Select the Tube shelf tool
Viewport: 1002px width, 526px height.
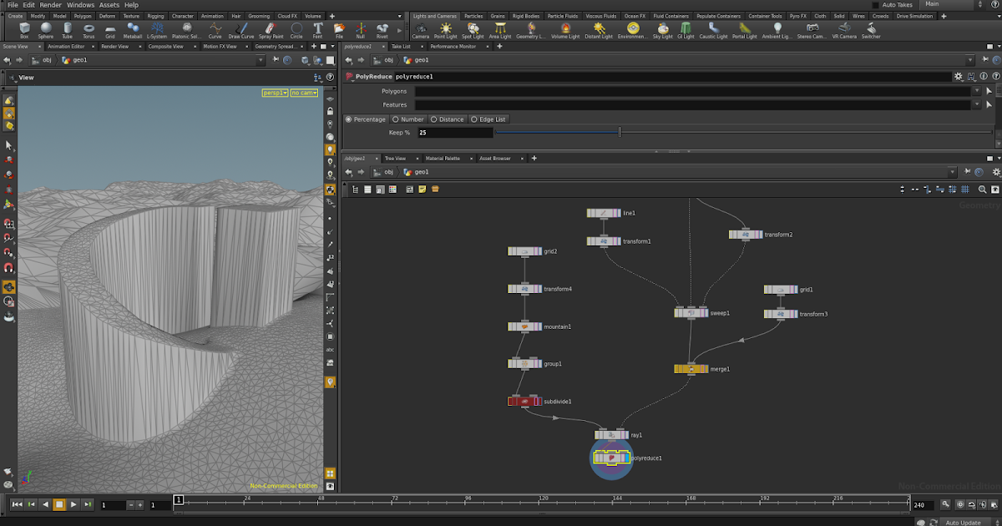pos(67,31)
